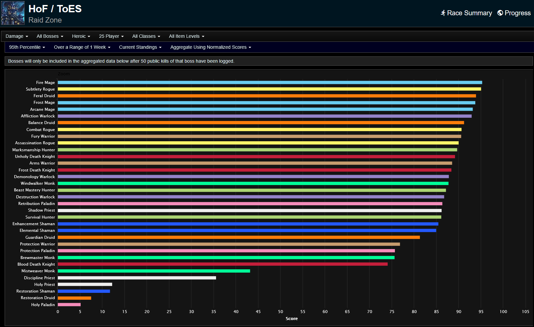Select the Mistweaver Monk green bar
534x327 pixels.
(154, 271)
